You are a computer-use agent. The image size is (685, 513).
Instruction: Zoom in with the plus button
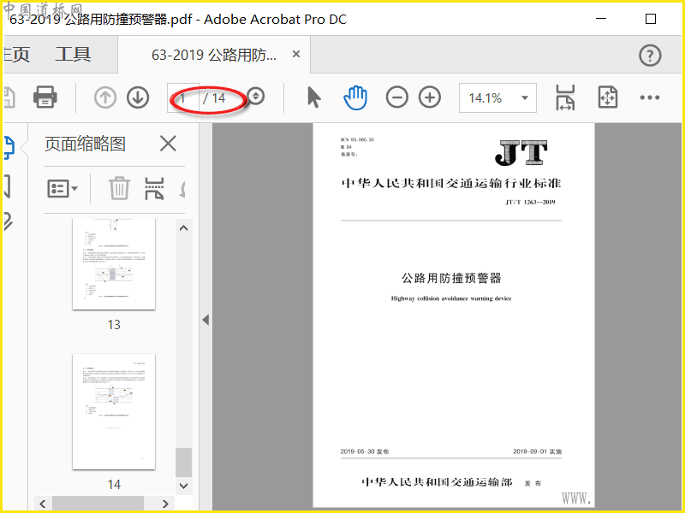tap(430, 97)
